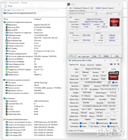This screenshot has width=128, height=140.
Task: Toggle the Ray Tracing checkbox
Action: pyautogui.click(x=89, y=126)
